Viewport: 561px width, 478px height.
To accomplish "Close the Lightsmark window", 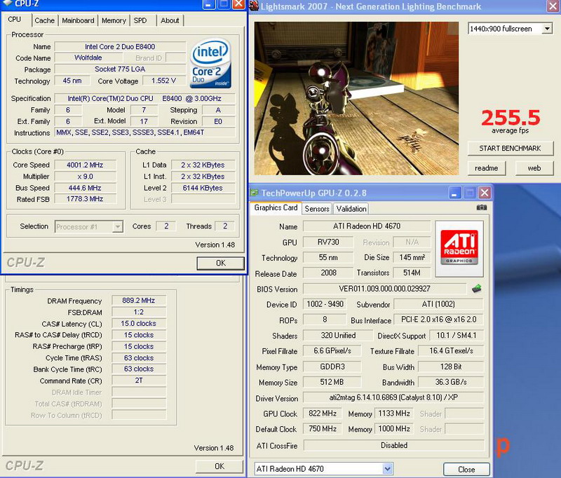I will coord(553,6).
